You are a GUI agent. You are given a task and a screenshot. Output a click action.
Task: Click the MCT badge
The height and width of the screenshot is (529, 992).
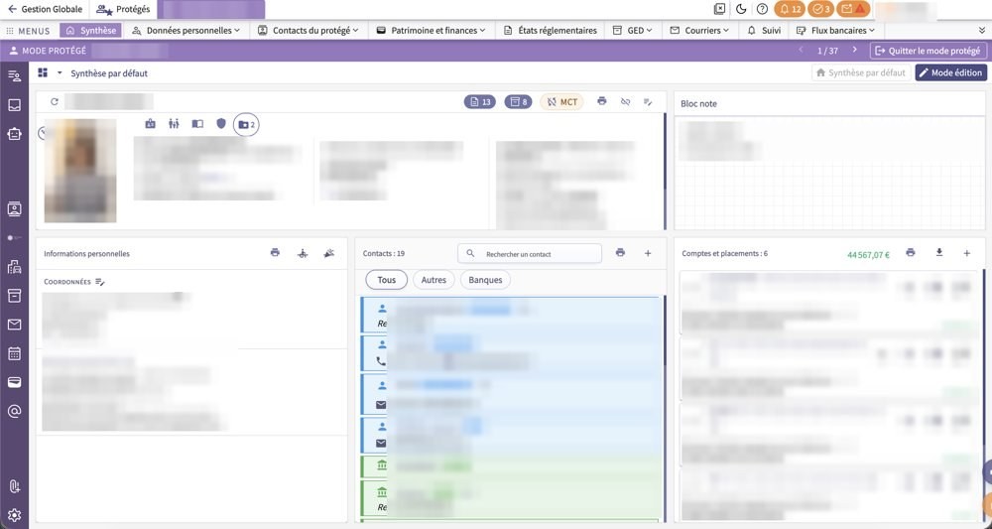tap(561, 102)
